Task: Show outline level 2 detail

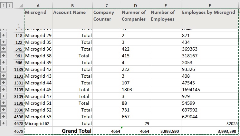Action: click(x=9, y=6)
